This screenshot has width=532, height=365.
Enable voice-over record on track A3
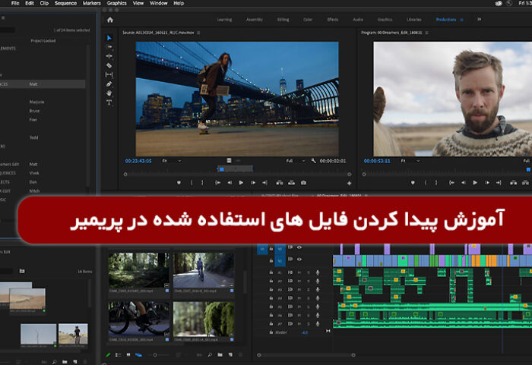[x=318, y=289]
